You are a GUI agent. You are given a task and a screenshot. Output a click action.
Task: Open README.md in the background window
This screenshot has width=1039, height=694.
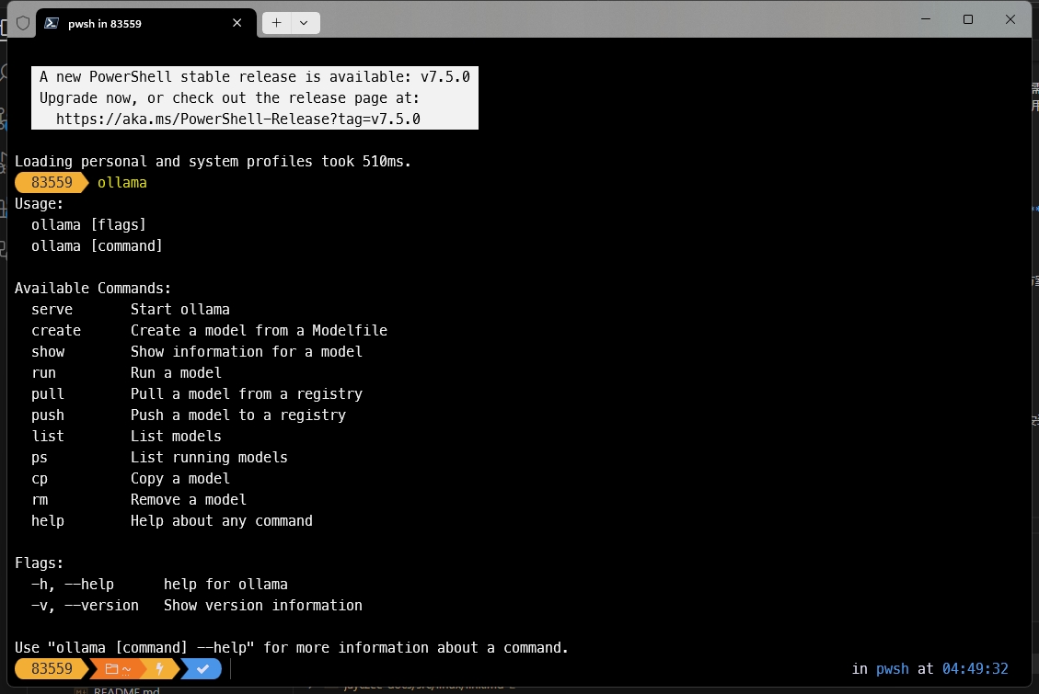(x=126, y=690)
